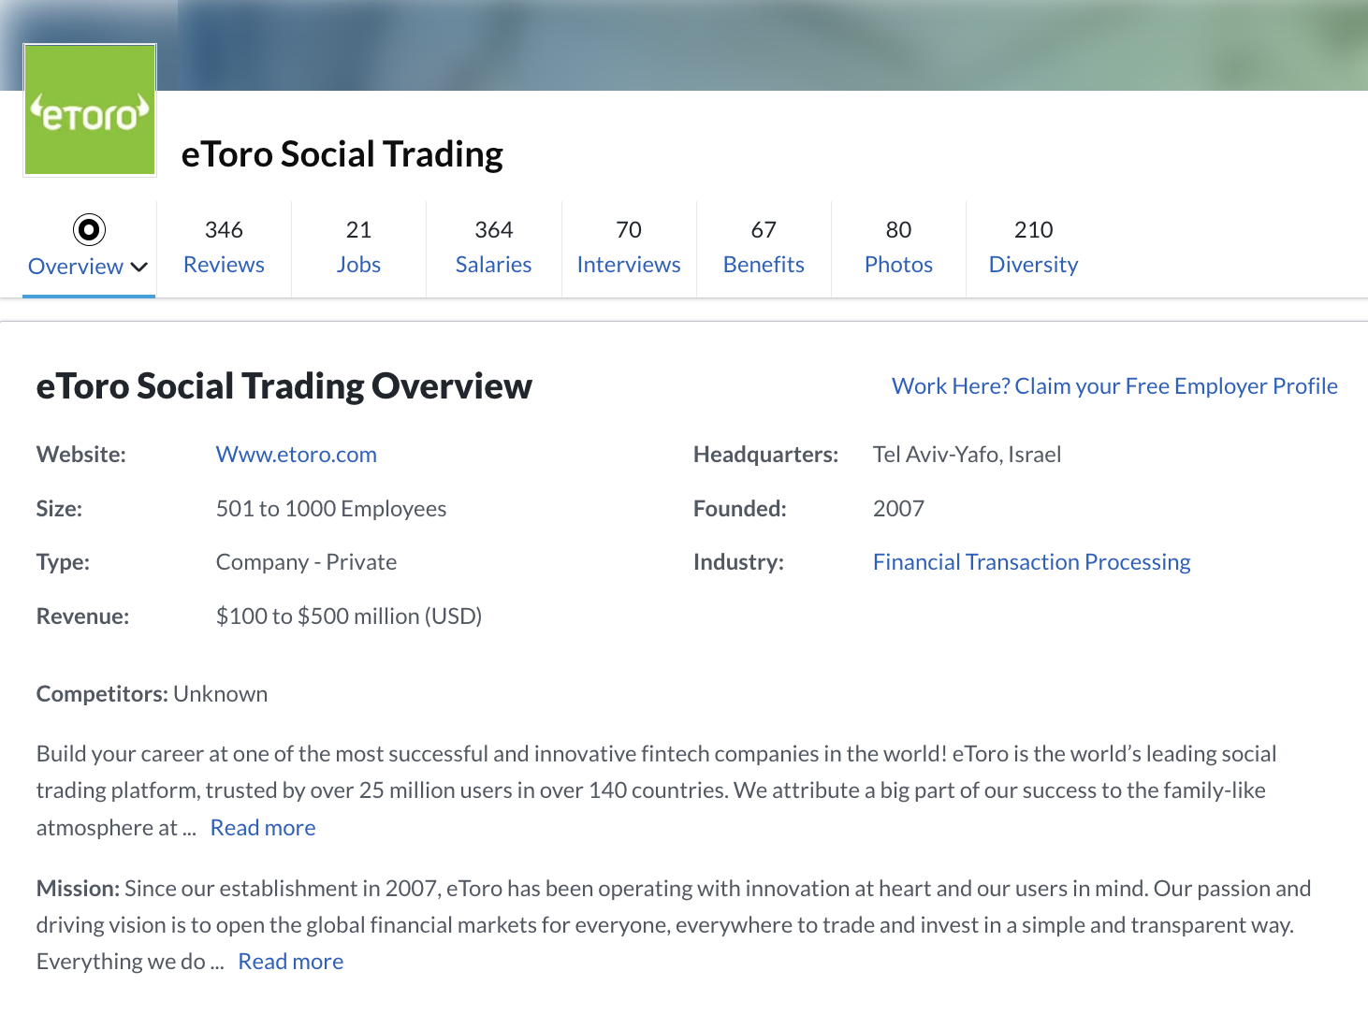Click the 364 salaries count
1368x1029 pixels.
493,230
